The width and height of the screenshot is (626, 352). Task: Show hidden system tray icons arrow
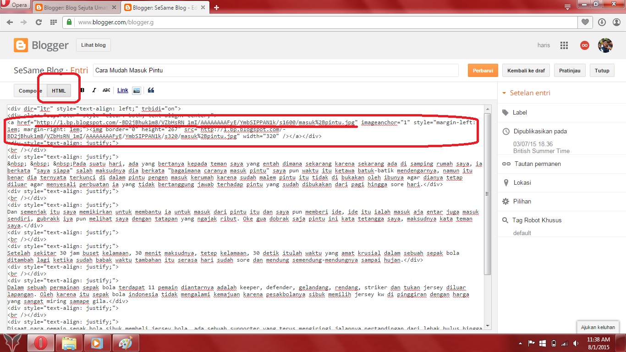[521, 343]
